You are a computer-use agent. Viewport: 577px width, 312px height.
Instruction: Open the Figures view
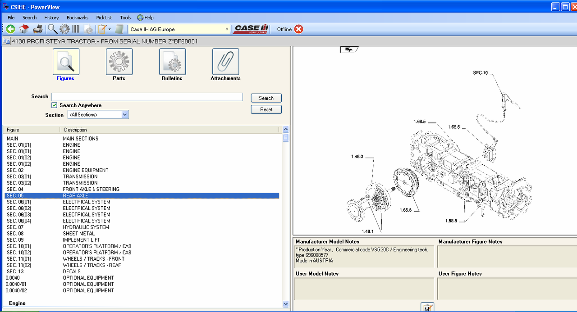pos(66,62)
